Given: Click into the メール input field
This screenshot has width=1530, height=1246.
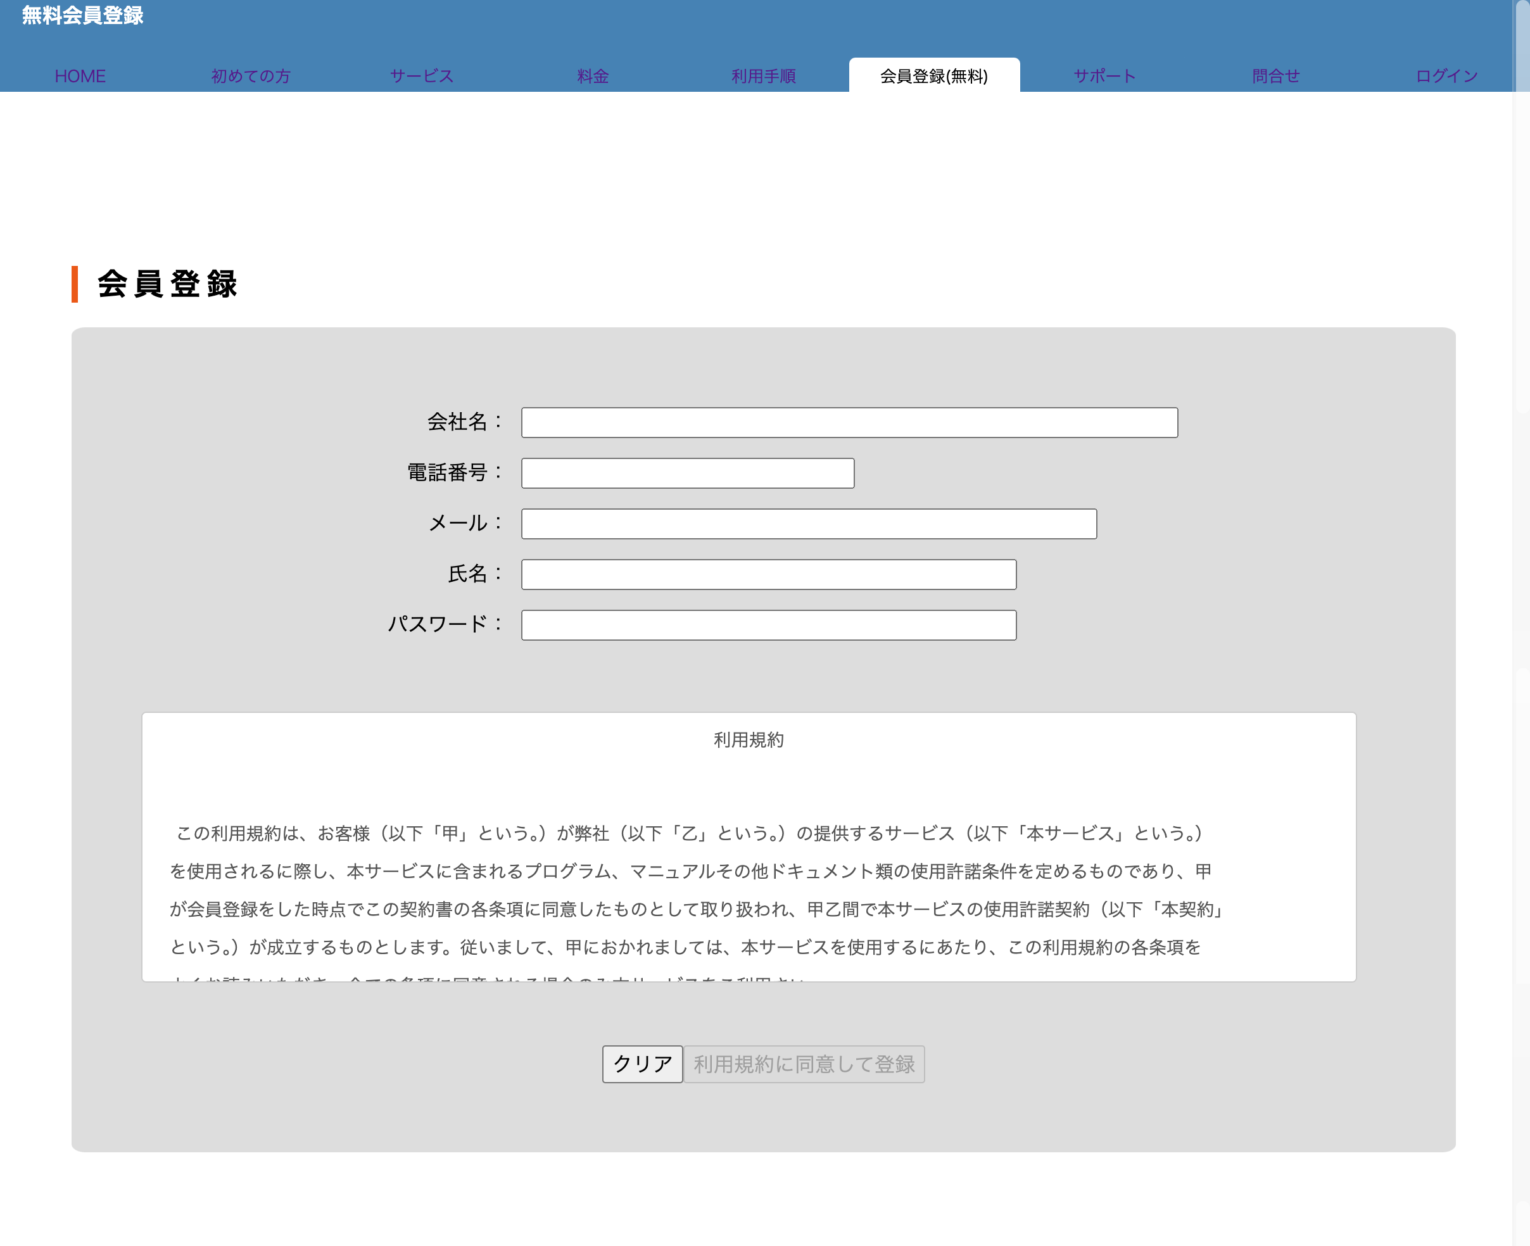Looking at the screenshot, I should click(x=809, y=524).
